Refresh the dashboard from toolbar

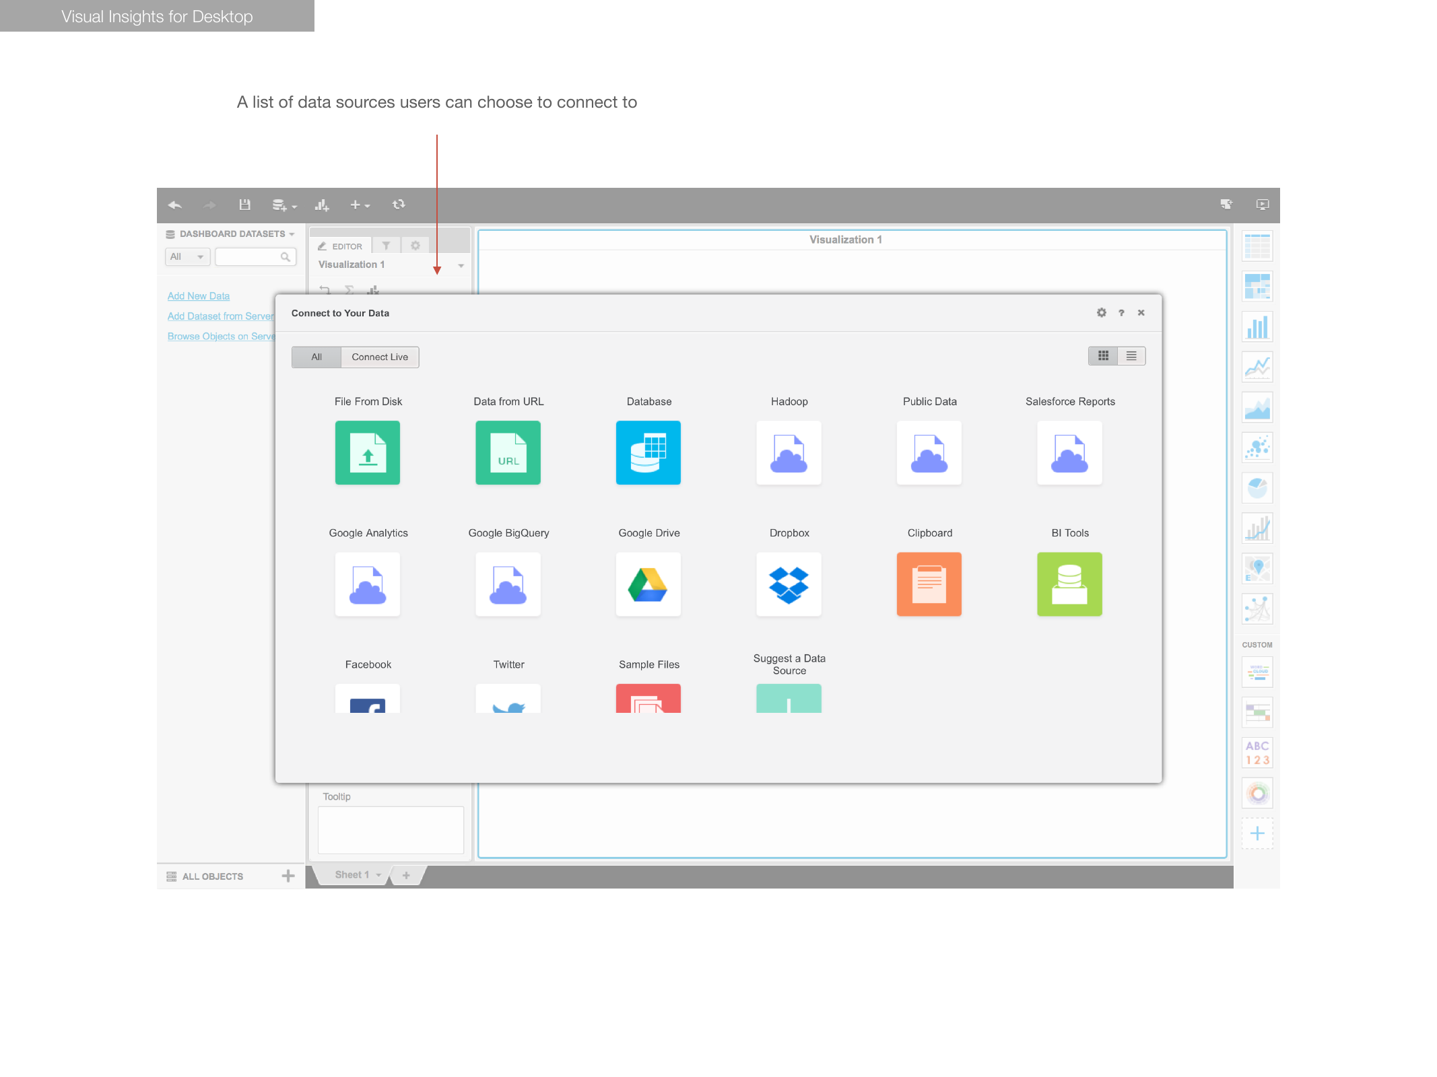[399, 204]
